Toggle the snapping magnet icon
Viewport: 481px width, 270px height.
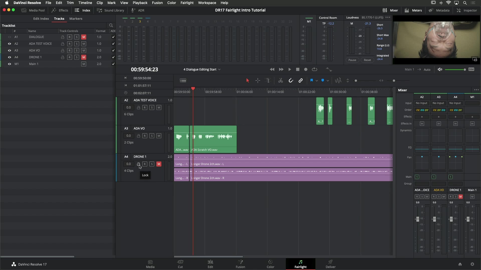tap(291, 80)
